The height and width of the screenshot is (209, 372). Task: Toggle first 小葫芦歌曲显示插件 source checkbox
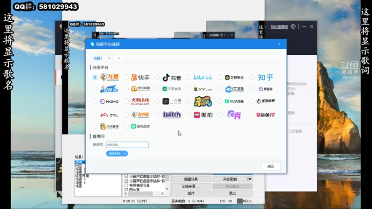[x=126, y=176]
